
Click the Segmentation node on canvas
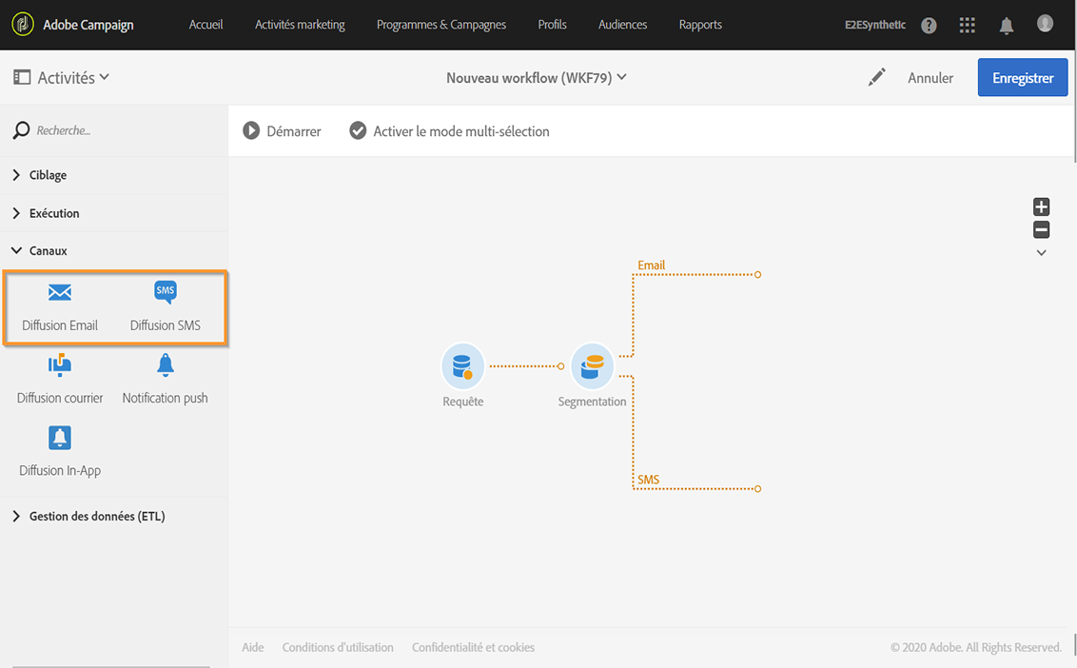tap(592, 366)
